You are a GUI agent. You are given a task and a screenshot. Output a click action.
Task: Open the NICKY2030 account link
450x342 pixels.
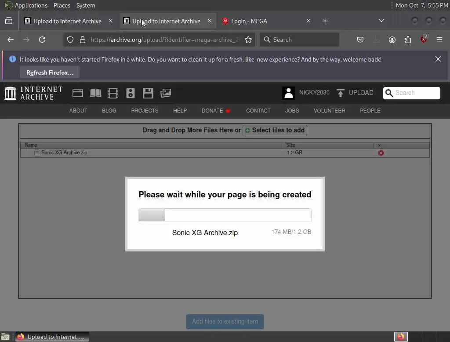[x=314, y=92]
